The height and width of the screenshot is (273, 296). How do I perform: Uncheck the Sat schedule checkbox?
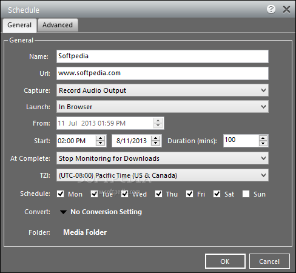click(x=217, y=194)
